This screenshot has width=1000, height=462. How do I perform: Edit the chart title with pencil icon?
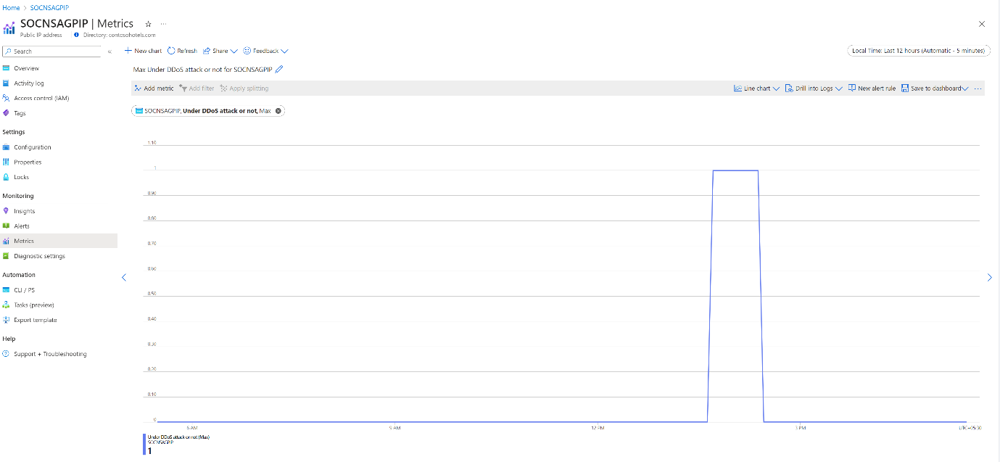(x=279, y=70)
